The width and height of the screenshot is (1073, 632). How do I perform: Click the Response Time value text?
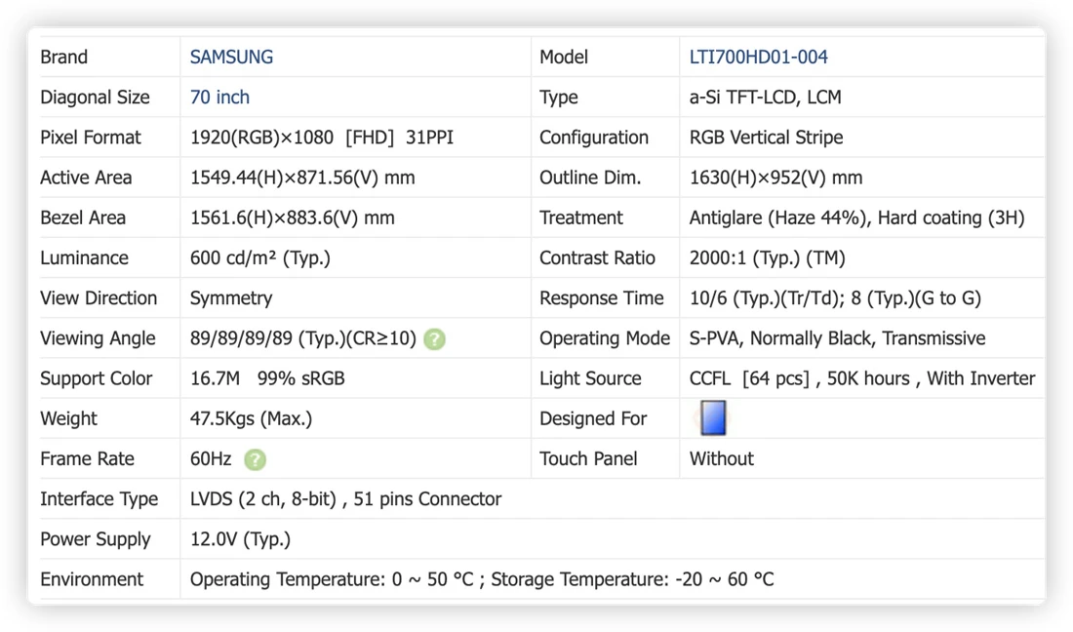[x=835, y=298]
